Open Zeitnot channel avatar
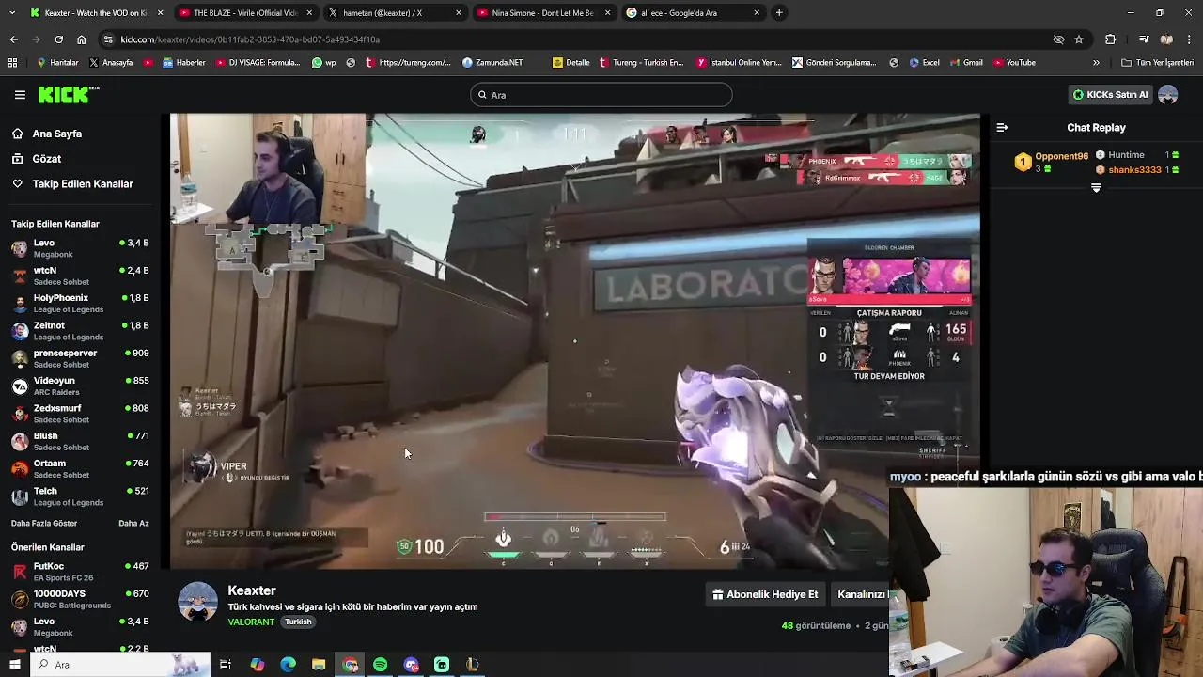 (20, 331)
